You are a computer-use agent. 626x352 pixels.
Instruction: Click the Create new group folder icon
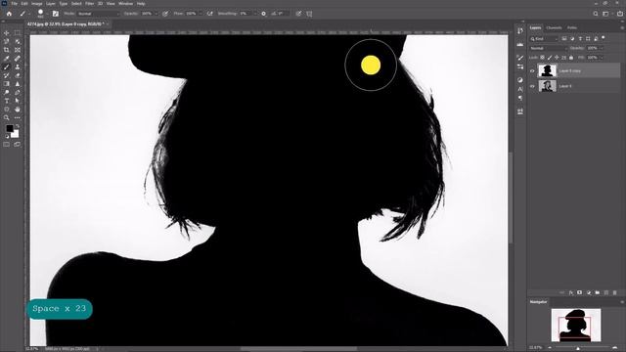598,293
